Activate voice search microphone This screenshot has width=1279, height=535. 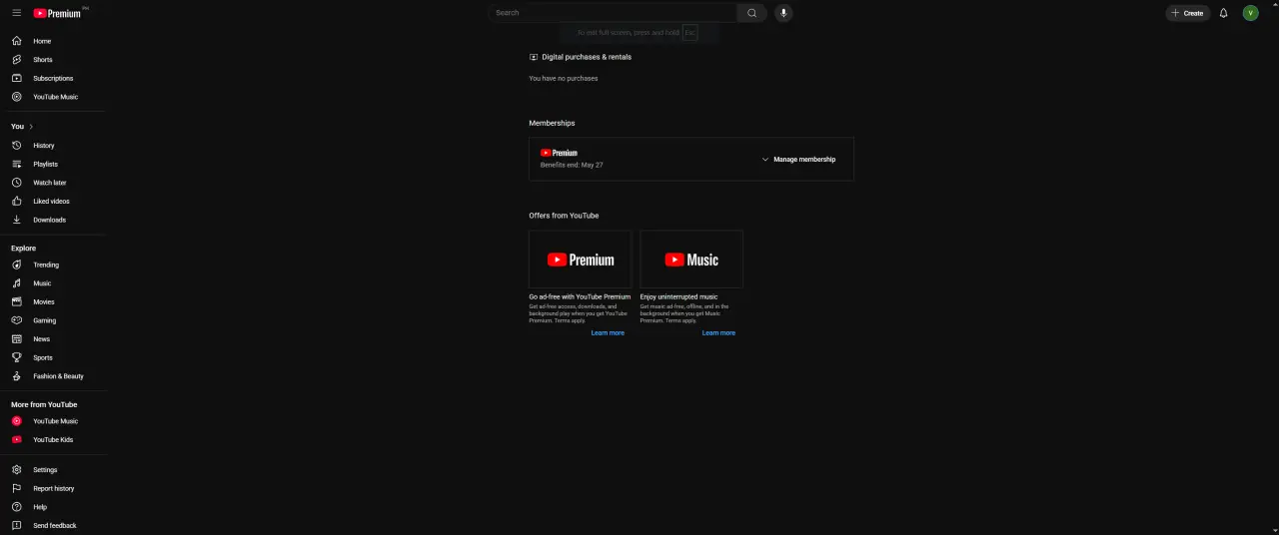[783, 13]
